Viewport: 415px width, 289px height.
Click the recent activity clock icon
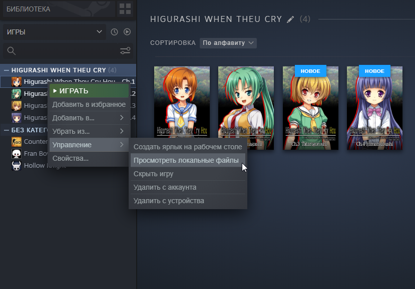[x=114, y=32]
